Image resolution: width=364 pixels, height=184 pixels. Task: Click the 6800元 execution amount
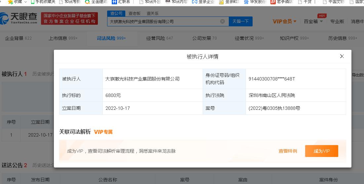tap(113, 95)
